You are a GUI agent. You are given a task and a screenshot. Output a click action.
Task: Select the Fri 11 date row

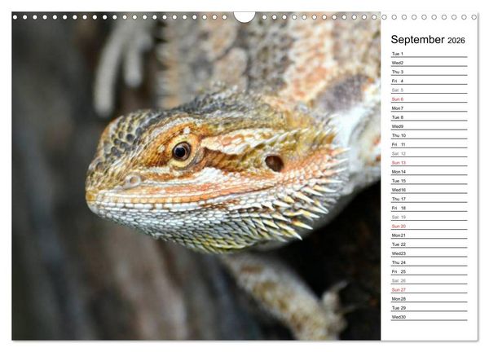(430, 144)
